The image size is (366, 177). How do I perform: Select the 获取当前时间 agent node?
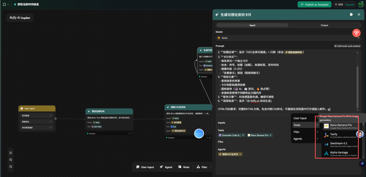click(x=109, y=119)
